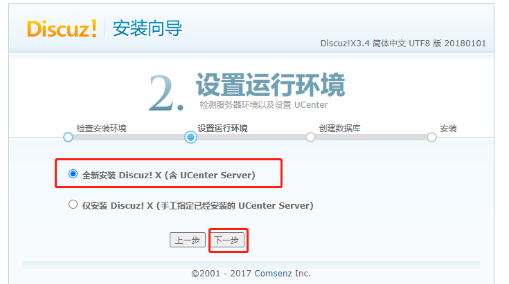Click the 下一步 button
This screenshot has height=284, width=509.
click(226, 240)
